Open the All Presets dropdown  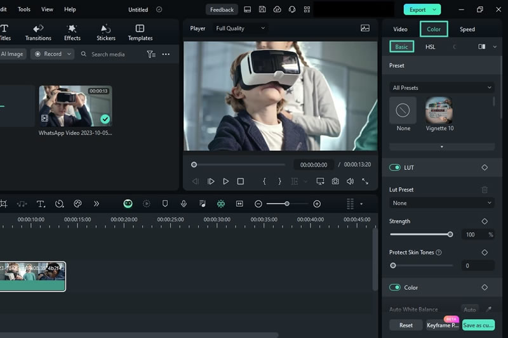(x=442, y=88)
